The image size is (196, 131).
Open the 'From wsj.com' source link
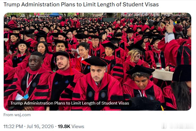17,115
